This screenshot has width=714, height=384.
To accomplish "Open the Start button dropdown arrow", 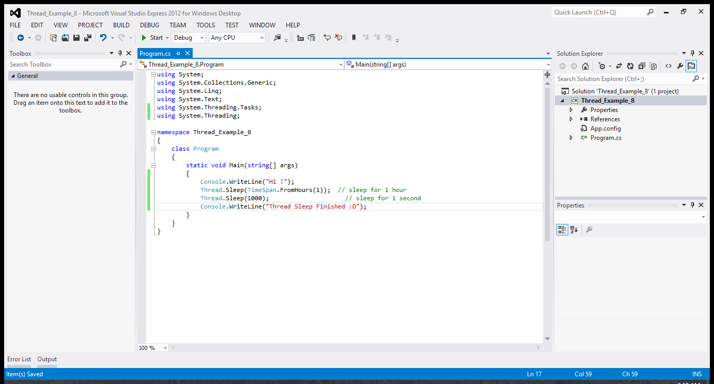I will click(167, 38).
